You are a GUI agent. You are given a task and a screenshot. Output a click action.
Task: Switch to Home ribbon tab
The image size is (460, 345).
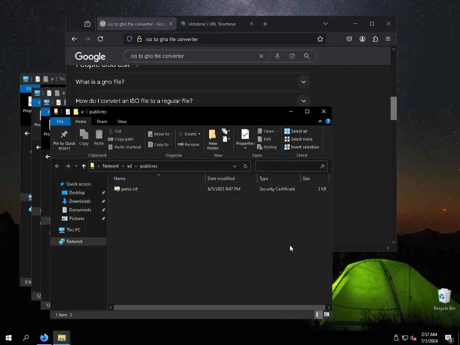(81, 121)
